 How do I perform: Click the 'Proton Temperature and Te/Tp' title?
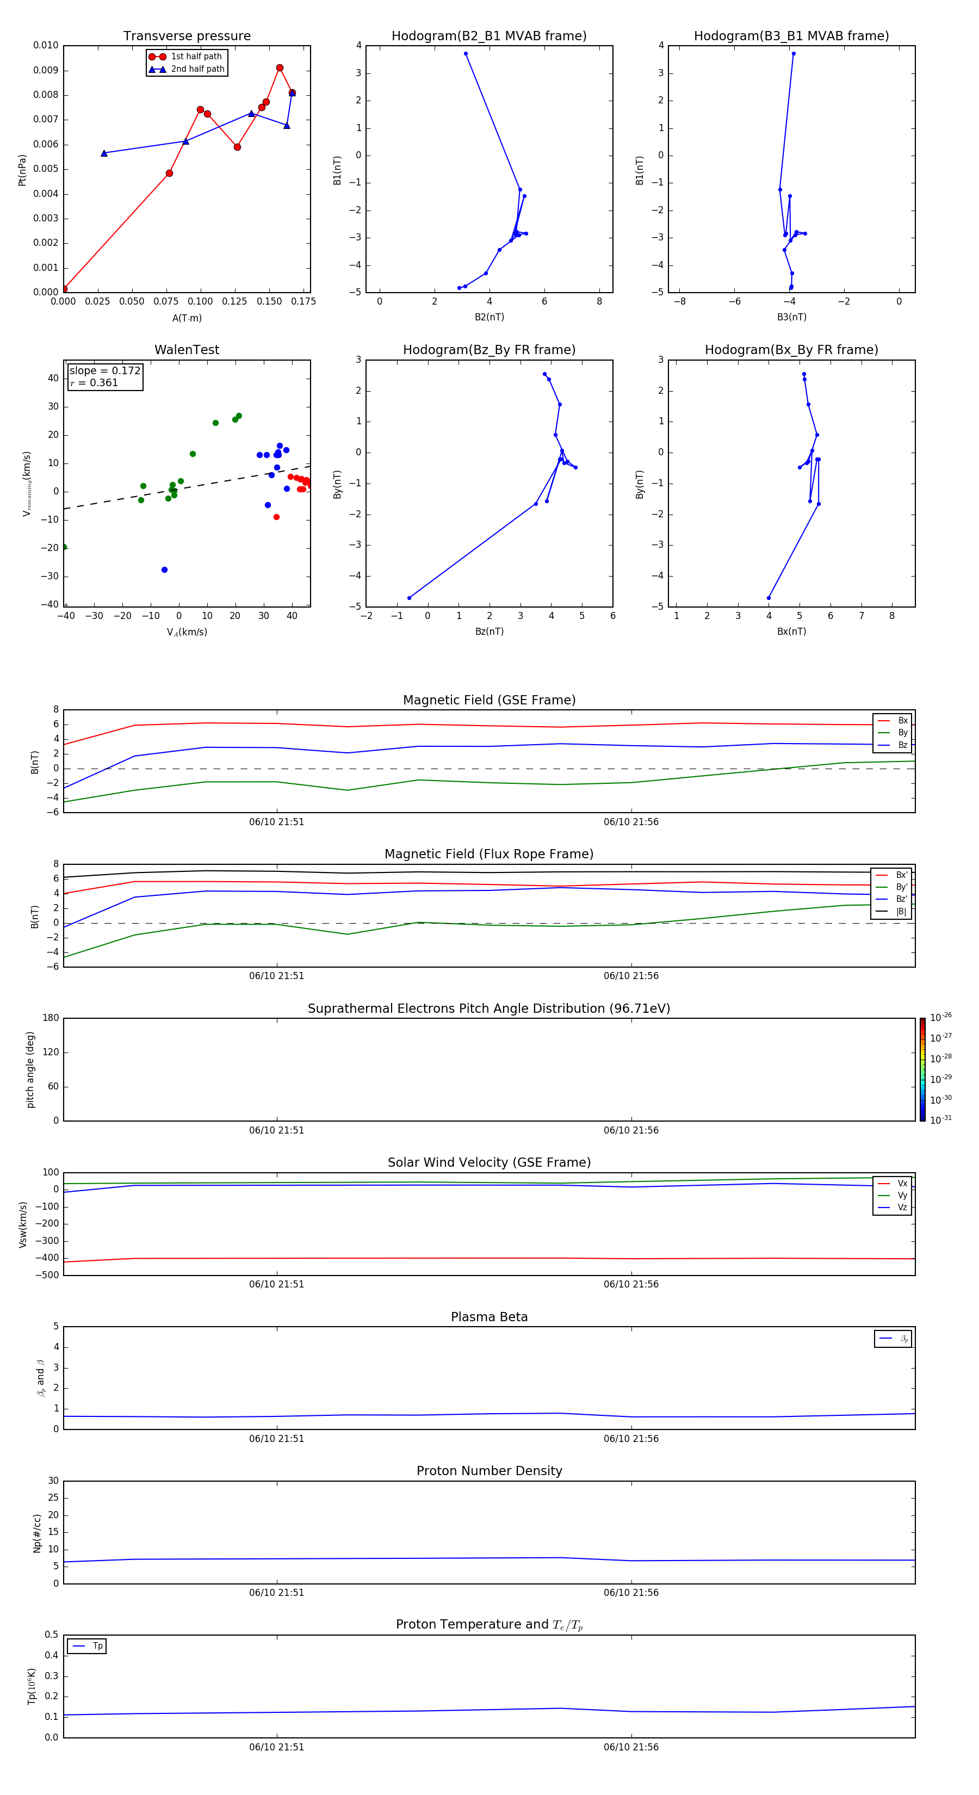point(489,1625)
